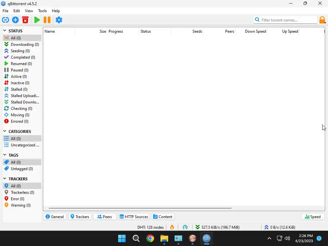Select the Uncategorized category filter
Screen dimensions: 328x246
coord(22,145)
